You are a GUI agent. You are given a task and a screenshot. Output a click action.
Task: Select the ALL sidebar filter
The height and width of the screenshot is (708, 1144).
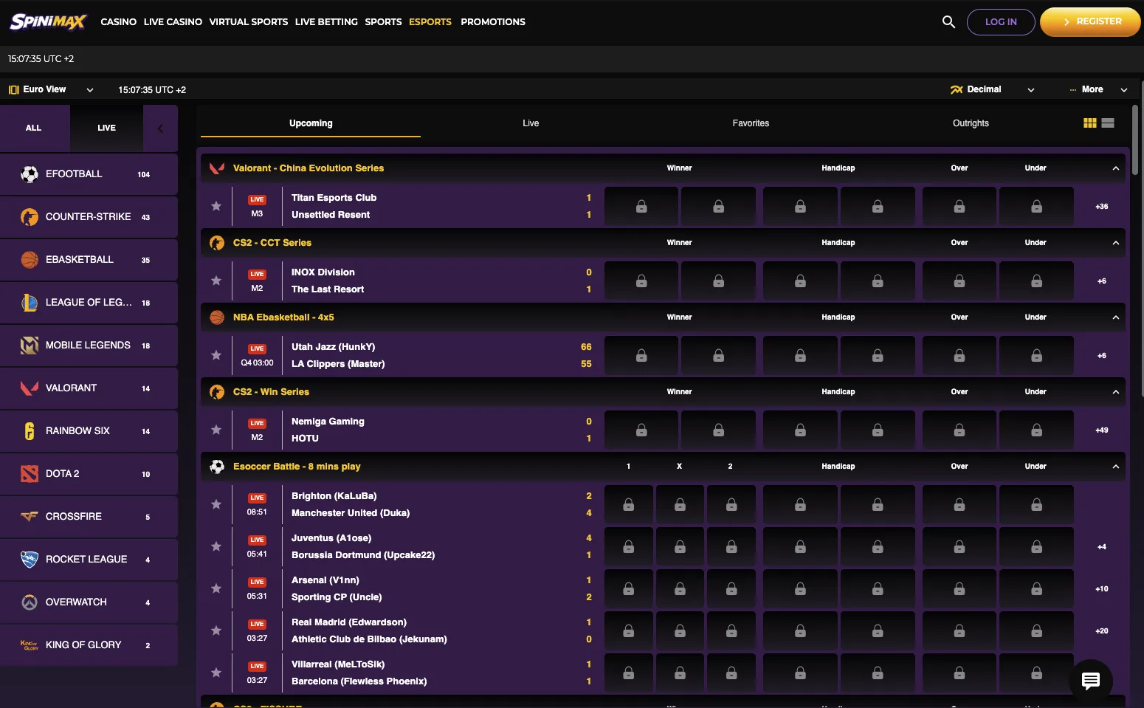[x=34, y=128]
